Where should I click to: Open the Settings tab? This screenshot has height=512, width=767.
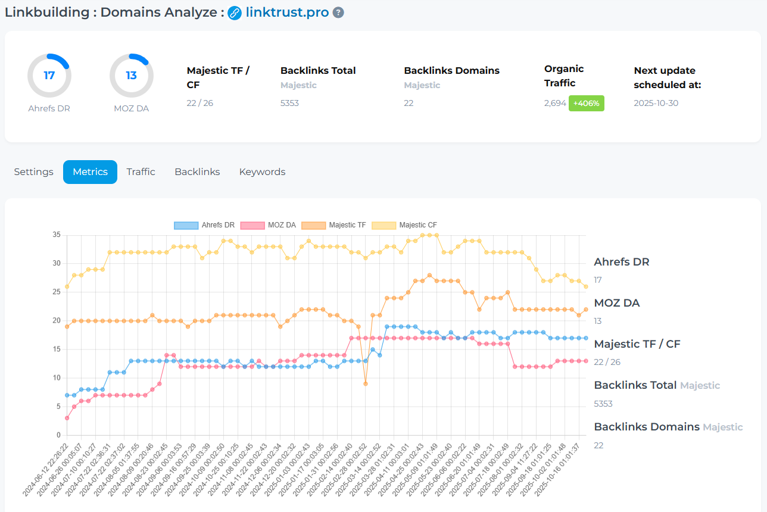tap(34, 172)
